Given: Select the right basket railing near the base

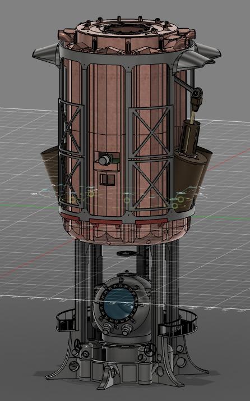Looking at the screenshot, I should pyautogui.click(x=178, y=323).
